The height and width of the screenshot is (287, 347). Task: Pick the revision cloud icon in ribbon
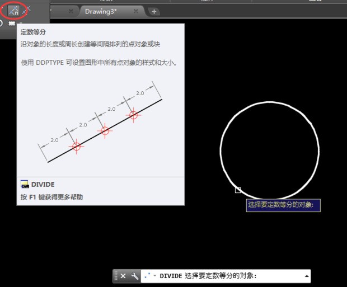pyautogui.click(x=12, y=23)
